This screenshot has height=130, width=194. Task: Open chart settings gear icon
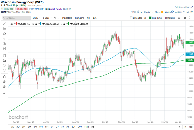coord(179,18)
